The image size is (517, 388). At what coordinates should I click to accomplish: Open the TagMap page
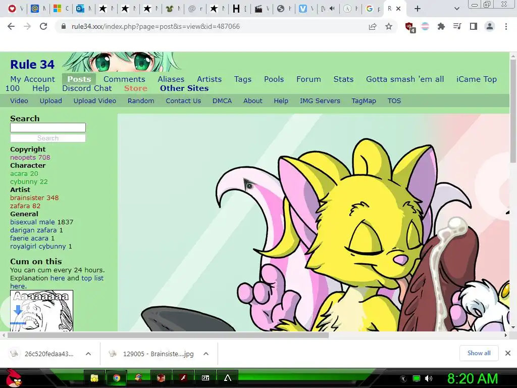click(364, 101)
